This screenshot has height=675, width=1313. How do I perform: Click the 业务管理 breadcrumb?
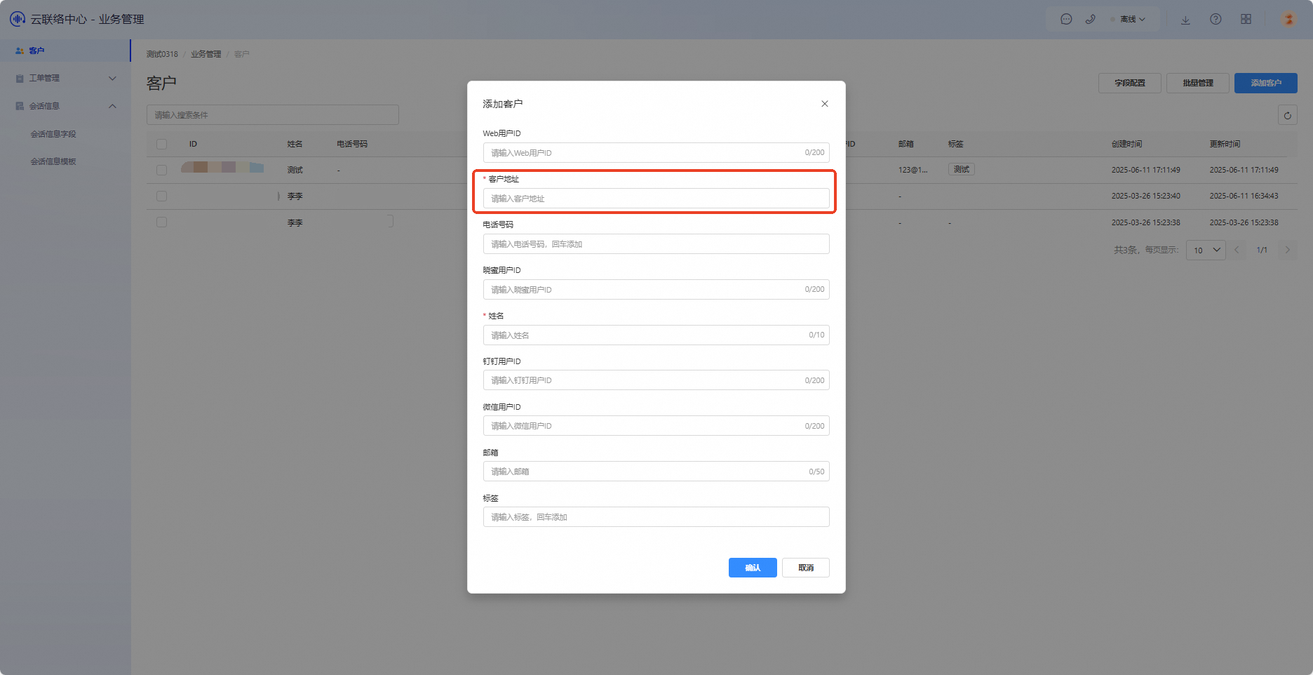(206, 54)
